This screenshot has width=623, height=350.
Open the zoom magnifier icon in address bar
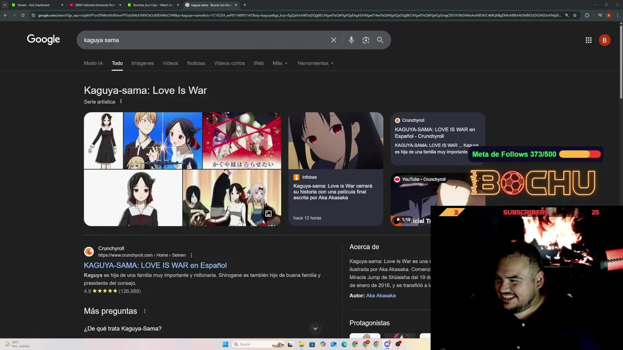pos(567,15)
